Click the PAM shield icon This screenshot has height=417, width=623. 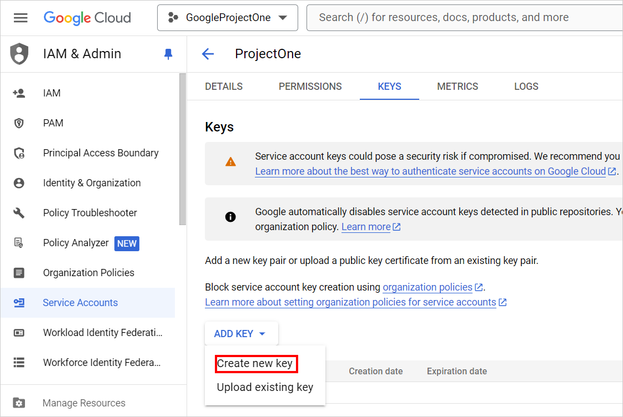pyautogui.click(x=19, y=123)
